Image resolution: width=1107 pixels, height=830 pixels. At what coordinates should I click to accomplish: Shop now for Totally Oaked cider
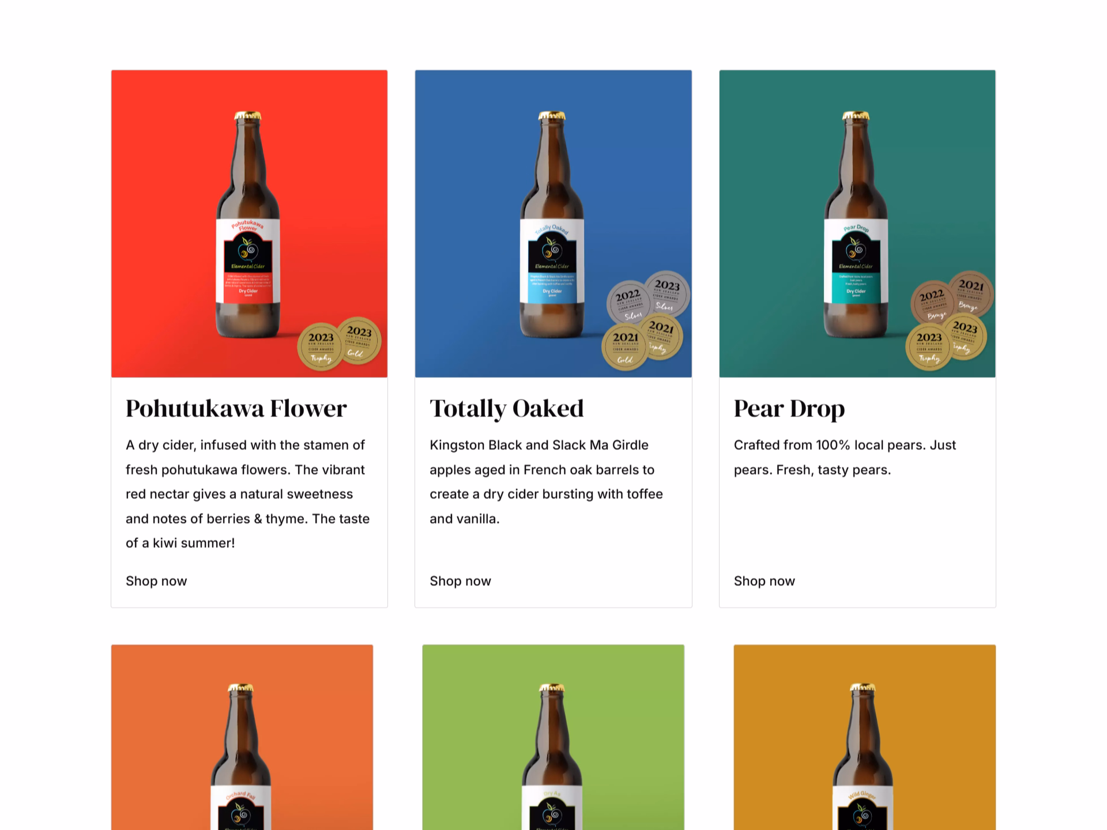[460, 581]
